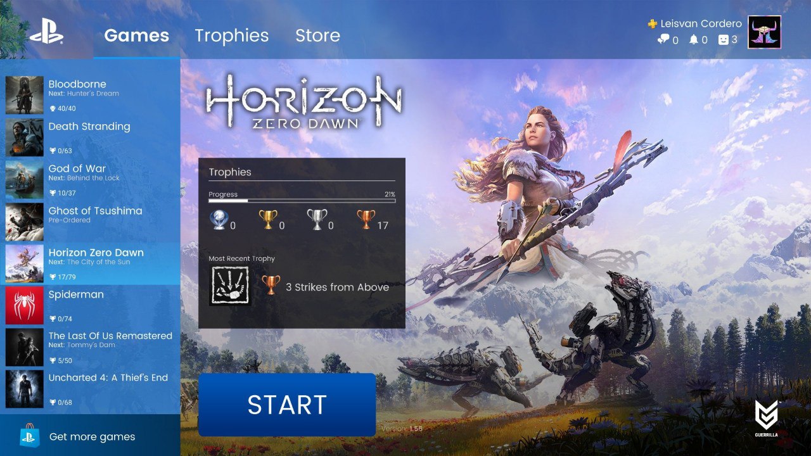
Task: Switch to the Store tab
Action: (317, 35)
